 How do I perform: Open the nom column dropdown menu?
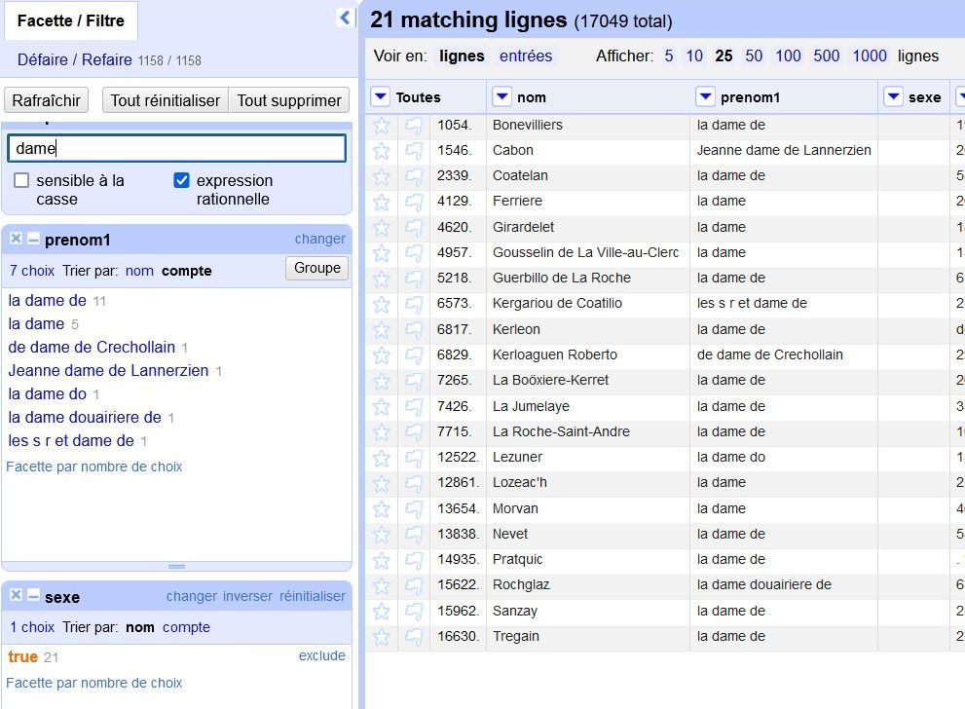pos(502,96)
